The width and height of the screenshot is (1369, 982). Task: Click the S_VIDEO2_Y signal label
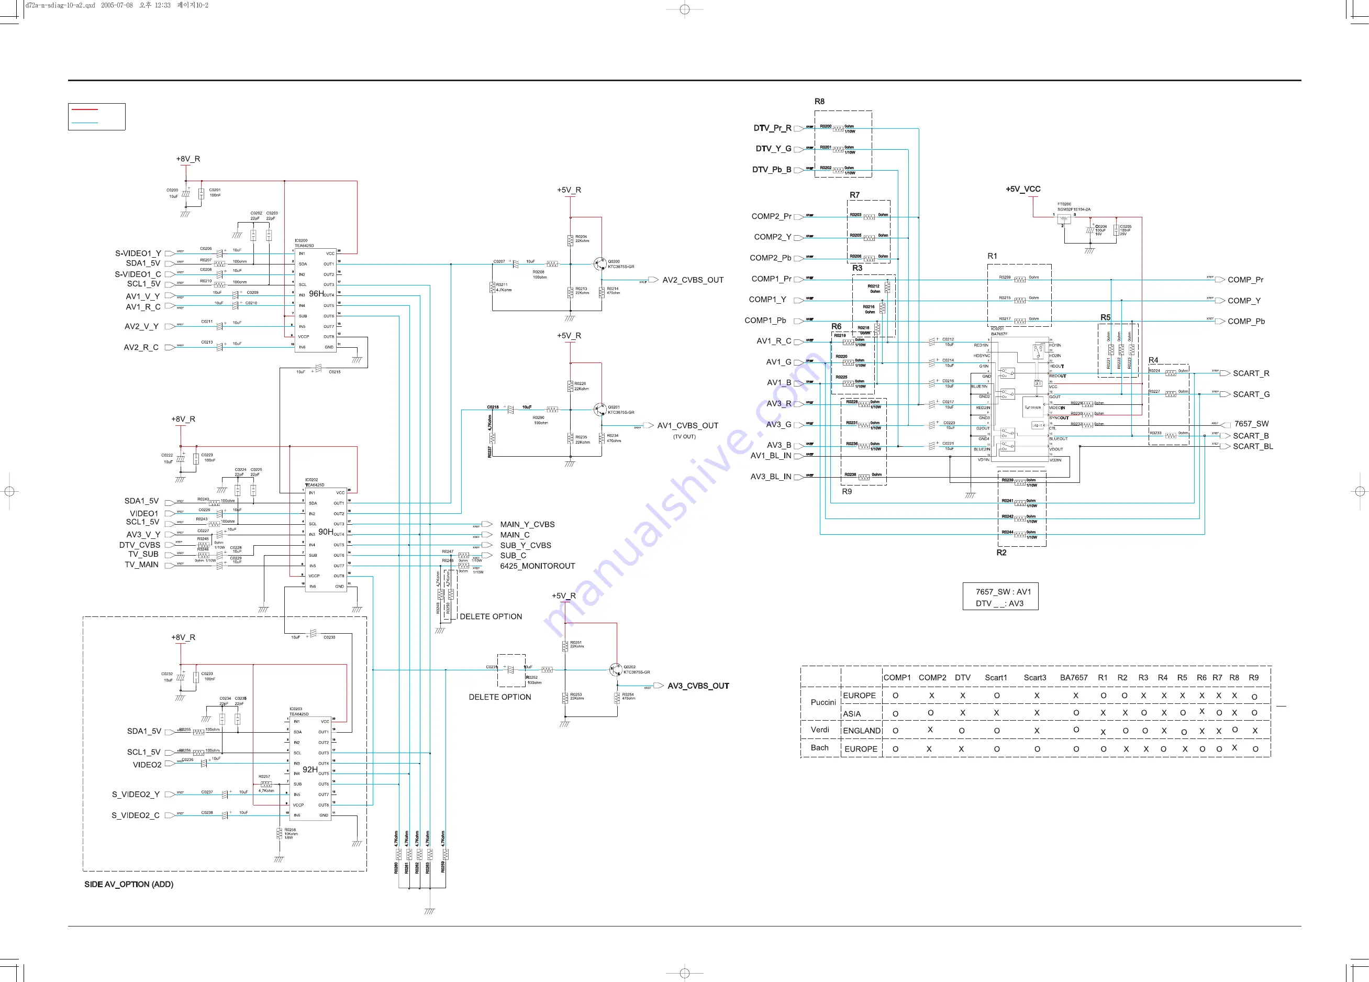[x=136, y=794]
